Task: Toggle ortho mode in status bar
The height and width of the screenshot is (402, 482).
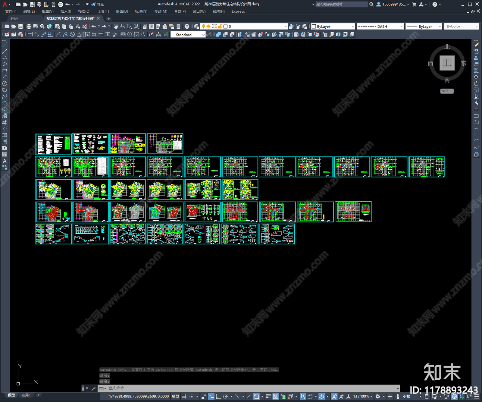Action: (x=218, y=396)
